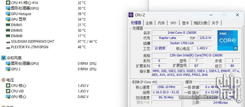Click the 总线速度 field 99.76 MHz
Screen dimensions: 245x107
(x=166, y=97)
